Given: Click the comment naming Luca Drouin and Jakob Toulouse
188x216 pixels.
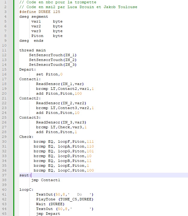Looking at the screenshot, I should pyautogui.click(x=78, y=7).
